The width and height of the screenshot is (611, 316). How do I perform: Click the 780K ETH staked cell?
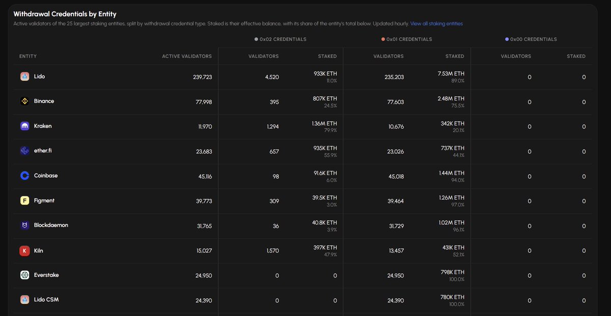point(453,297)
